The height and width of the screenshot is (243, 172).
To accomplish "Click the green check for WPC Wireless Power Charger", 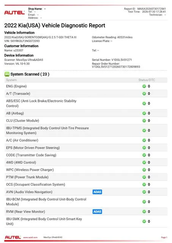I will pyautogui.click(x=144, y=170).
